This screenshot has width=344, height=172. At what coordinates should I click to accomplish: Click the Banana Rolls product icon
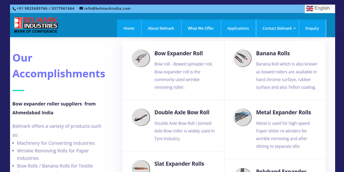point(243,58)
